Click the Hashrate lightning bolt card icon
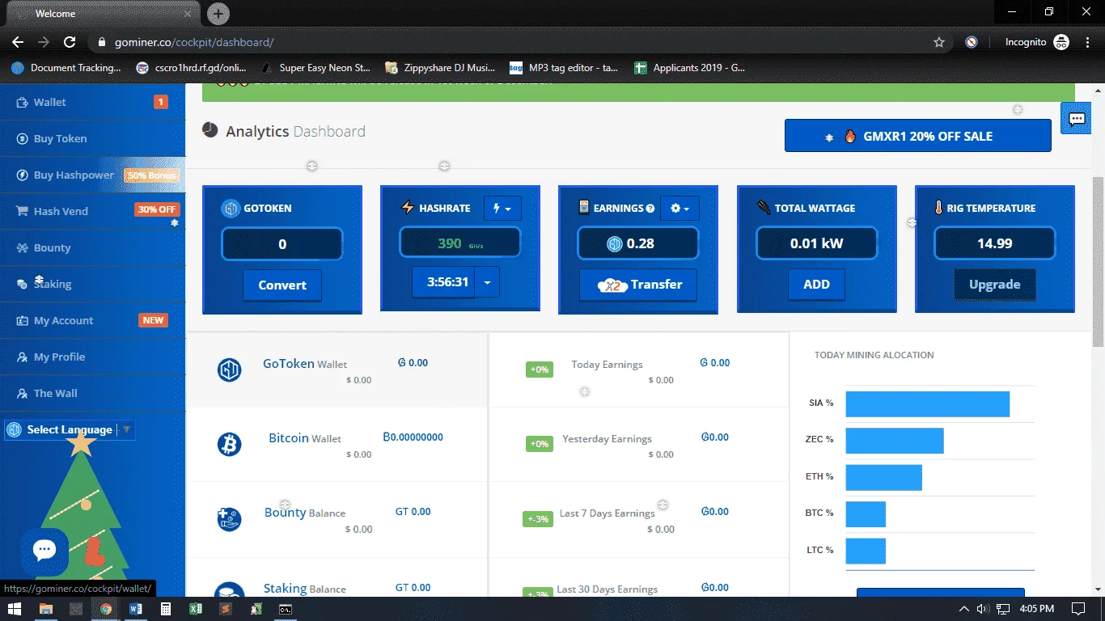 408,208
